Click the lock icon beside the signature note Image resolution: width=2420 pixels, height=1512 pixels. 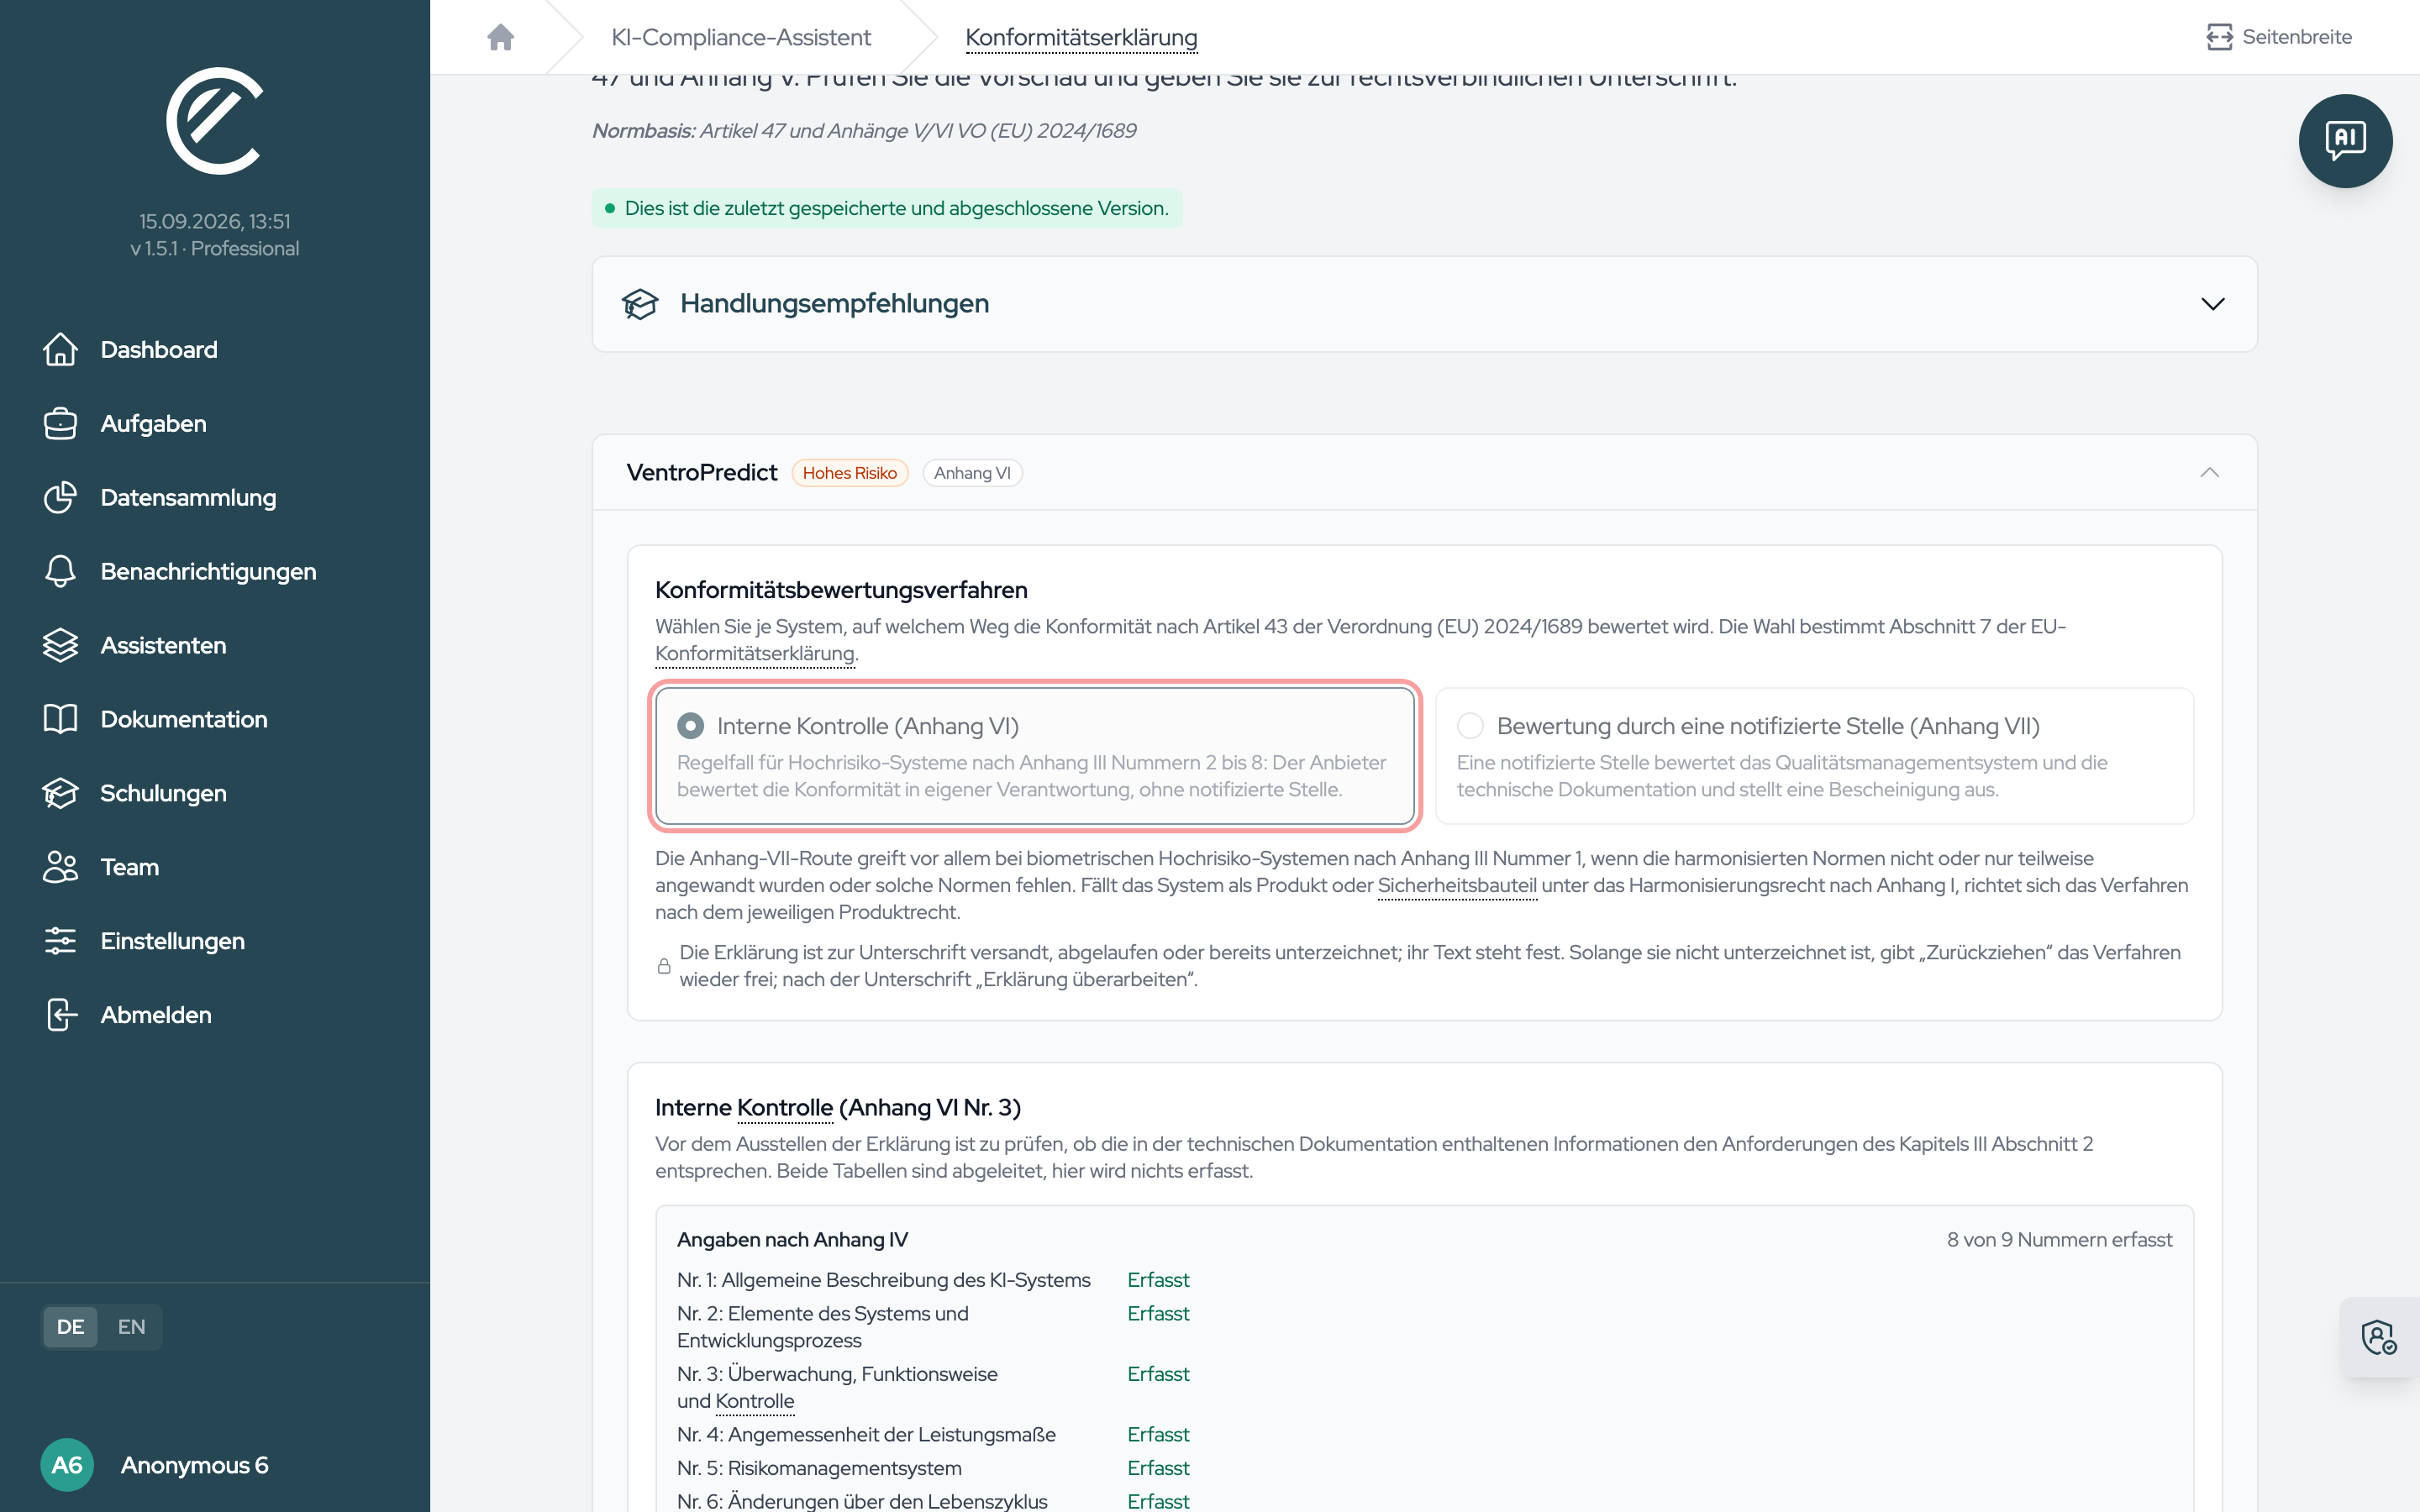(x=664, y=966)
